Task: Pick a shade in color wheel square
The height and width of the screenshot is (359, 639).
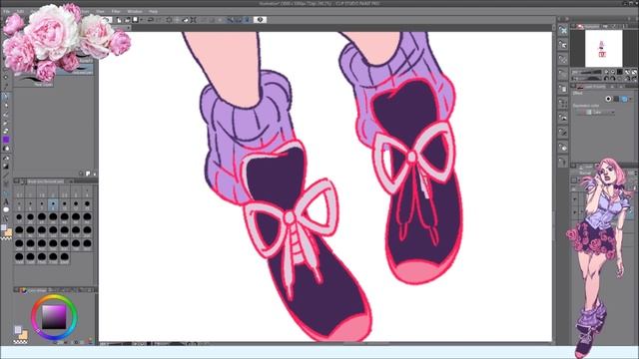Action: point(54,317)
